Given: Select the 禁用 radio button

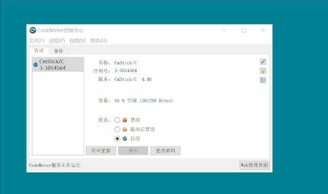Looking at the screenshot, I should [117, 120].
